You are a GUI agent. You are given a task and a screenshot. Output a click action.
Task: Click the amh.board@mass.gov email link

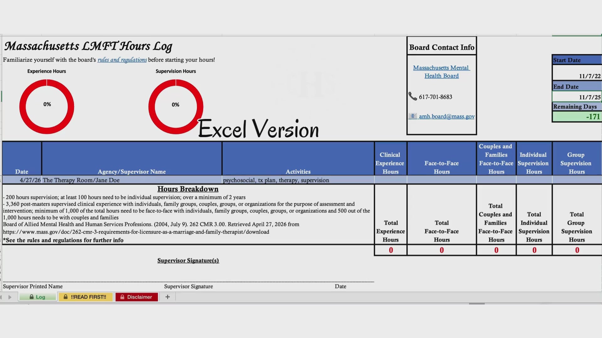(446, 116)
